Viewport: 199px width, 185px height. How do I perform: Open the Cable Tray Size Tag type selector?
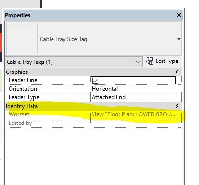click(179, 39)
